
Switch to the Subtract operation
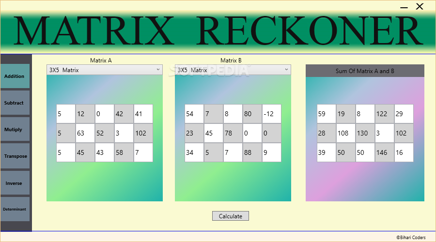[x=15, y=103]
